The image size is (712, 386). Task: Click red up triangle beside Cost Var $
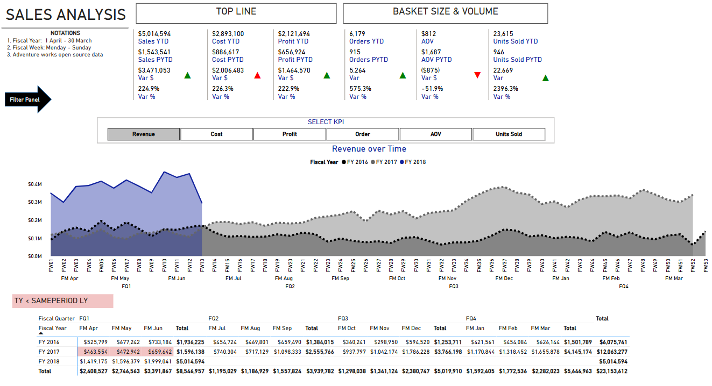coord(257,75)
